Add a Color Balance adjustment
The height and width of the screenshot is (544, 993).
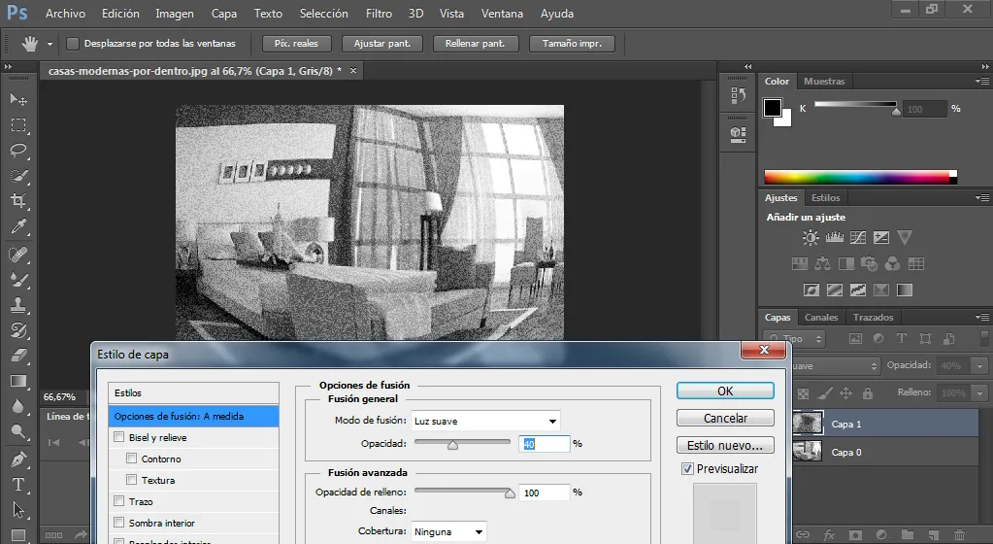822,264
